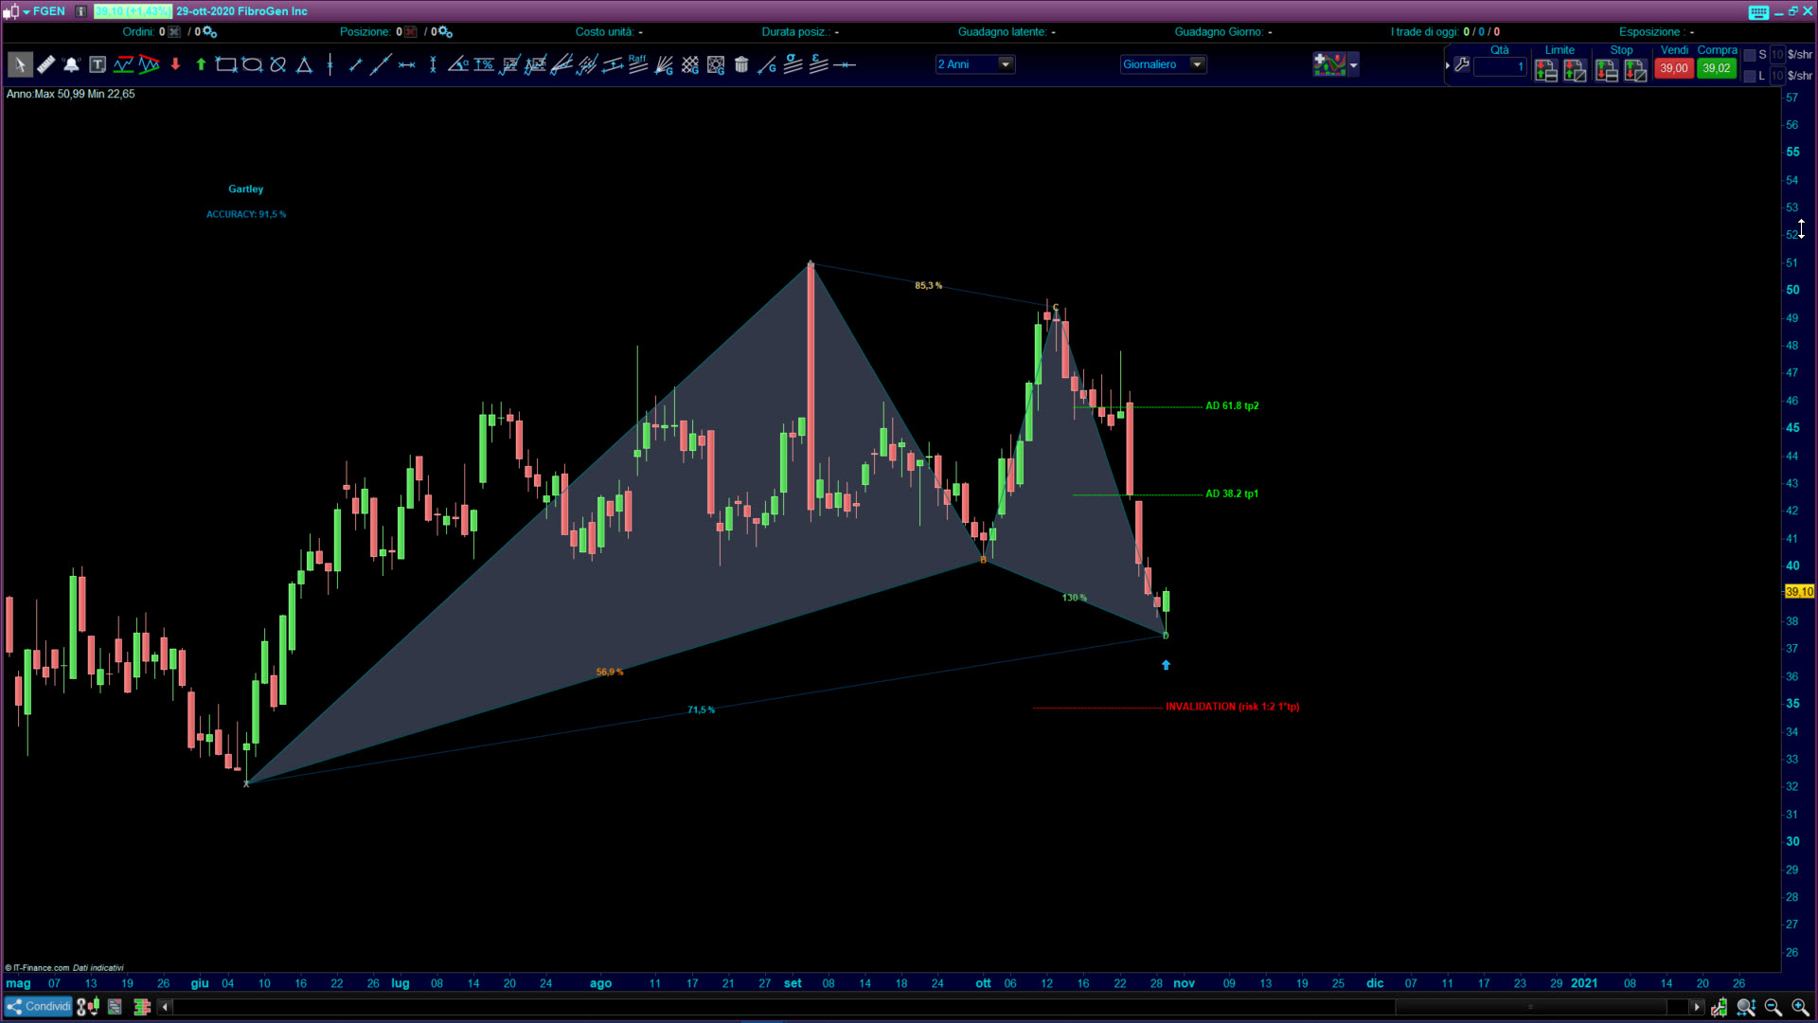
Task: Click the Qtà quantity input field
Action: 1499,67
